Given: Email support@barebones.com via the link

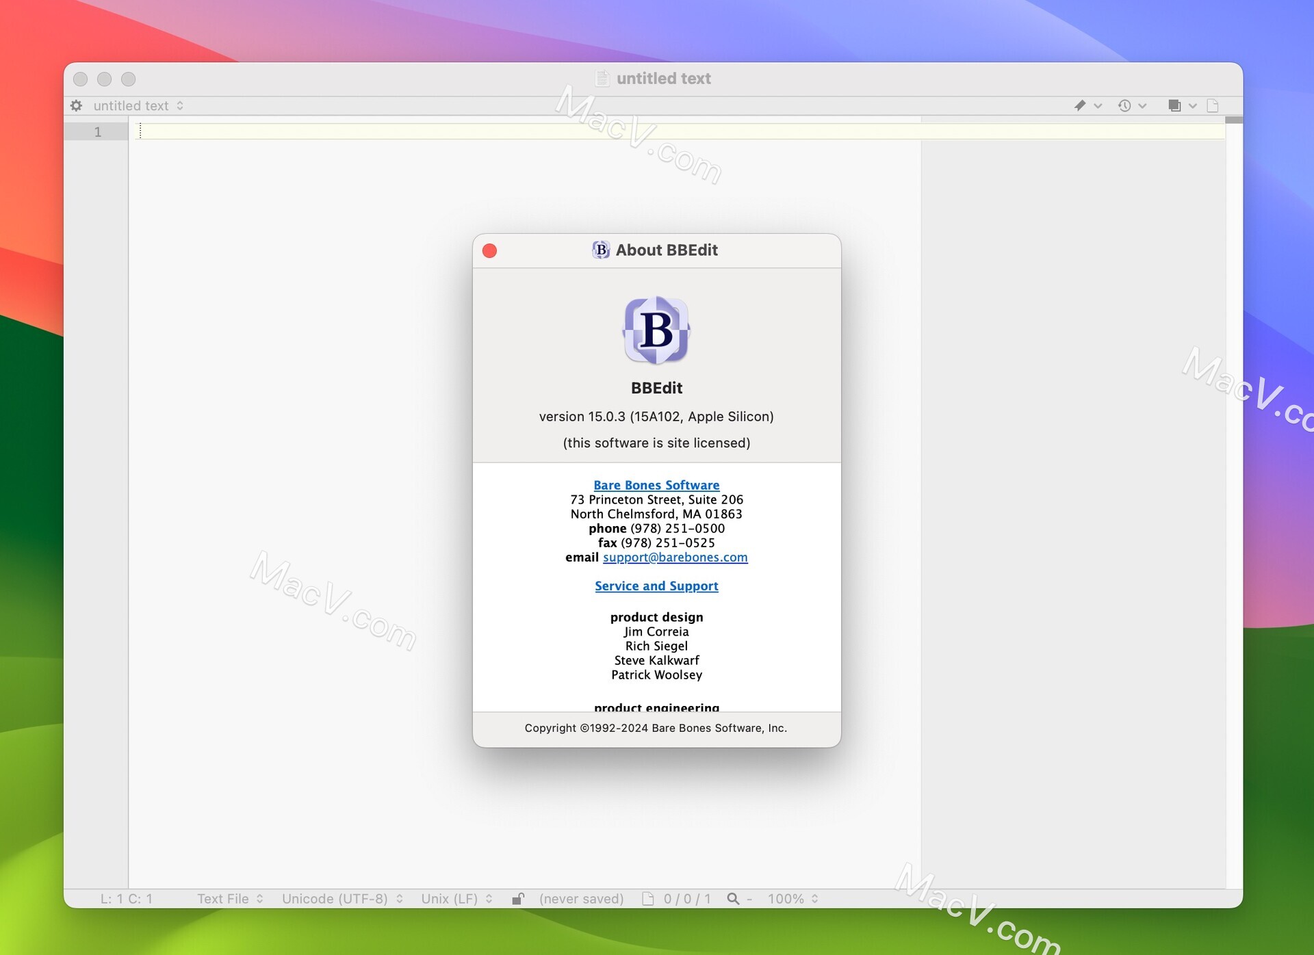Looking at the screenshot, I should [675, 557].
